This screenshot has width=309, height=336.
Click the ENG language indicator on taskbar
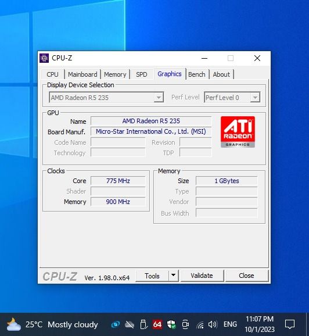tap(230, 324)
